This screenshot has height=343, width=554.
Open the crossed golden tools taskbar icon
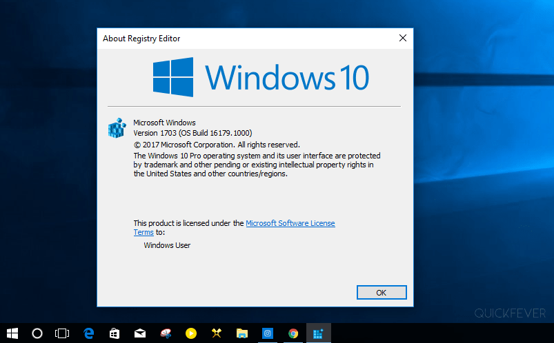[216, 333]
